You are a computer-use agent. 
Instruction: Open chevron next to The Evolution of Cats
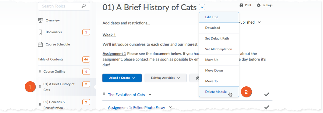[150, 94]
